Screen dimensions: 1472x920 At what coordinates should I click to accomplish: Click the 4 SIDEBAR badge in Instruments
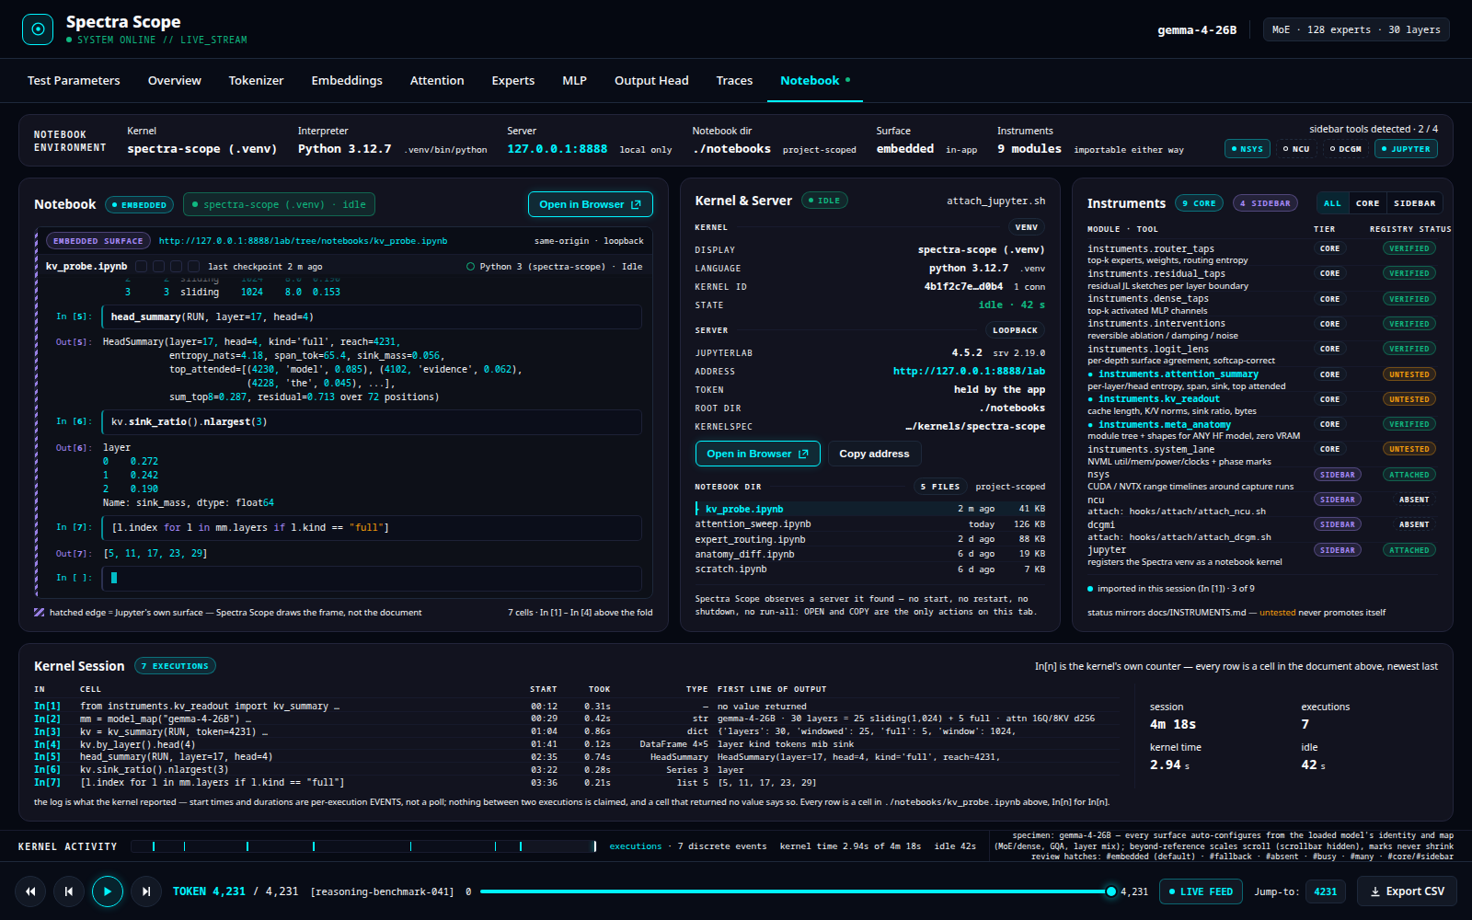[x=1265, y=203]
